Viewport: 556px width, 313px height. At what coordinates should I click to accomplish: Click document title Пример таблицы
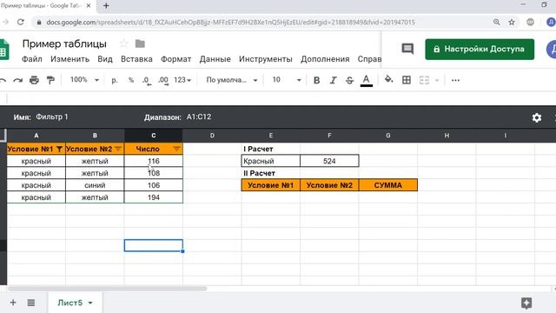(x=64, y=43)
